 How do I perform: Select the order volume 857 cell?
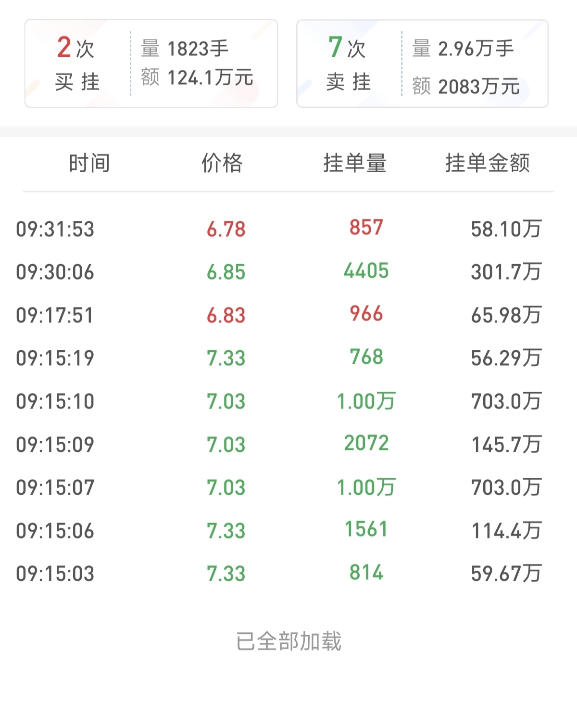(x=366, y=228)
